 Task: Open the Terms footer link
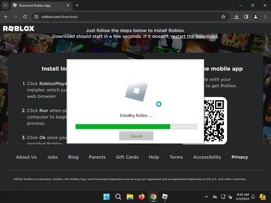(x=176, y=157)
